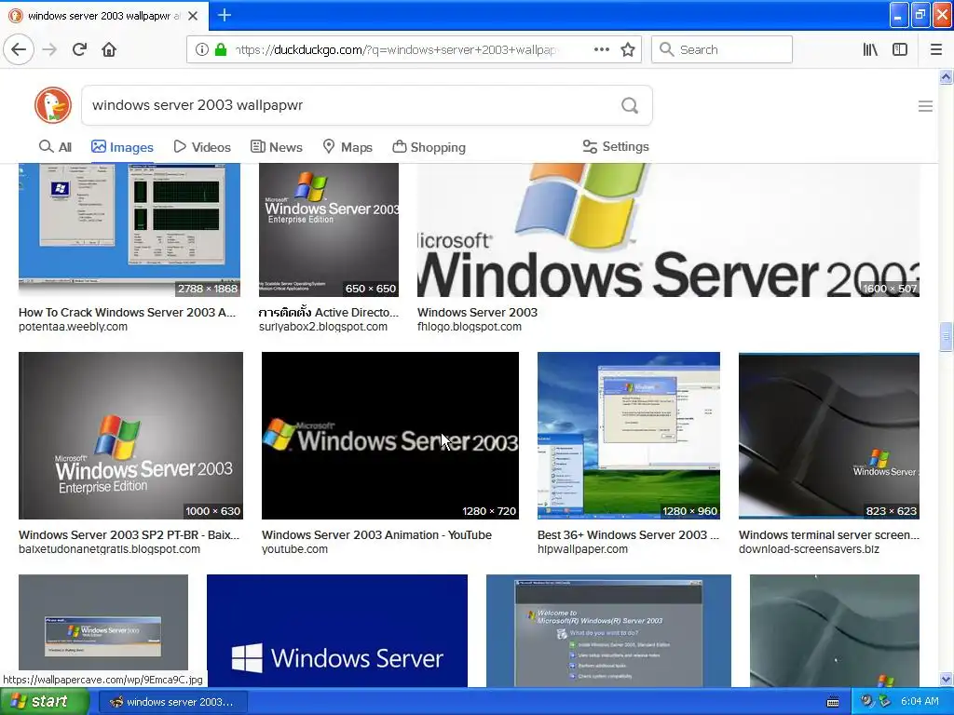Viewport: 954px width, 715px height.
Task: Click the hipwallpaper.com source text
Action: [582, 549]
